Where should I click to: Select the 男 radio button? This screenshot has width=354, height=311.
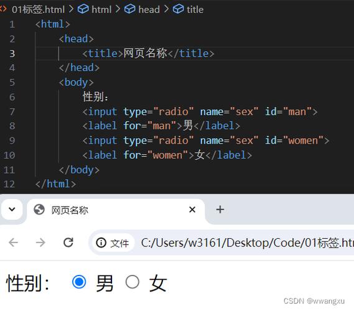coord(79,282)
